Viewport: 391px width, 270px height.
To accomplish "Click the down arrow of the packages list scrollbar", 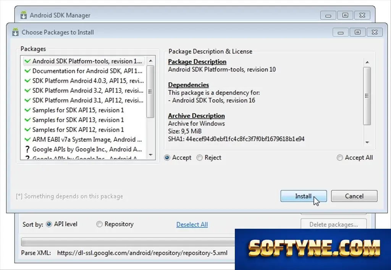I will tap(150, 155).
